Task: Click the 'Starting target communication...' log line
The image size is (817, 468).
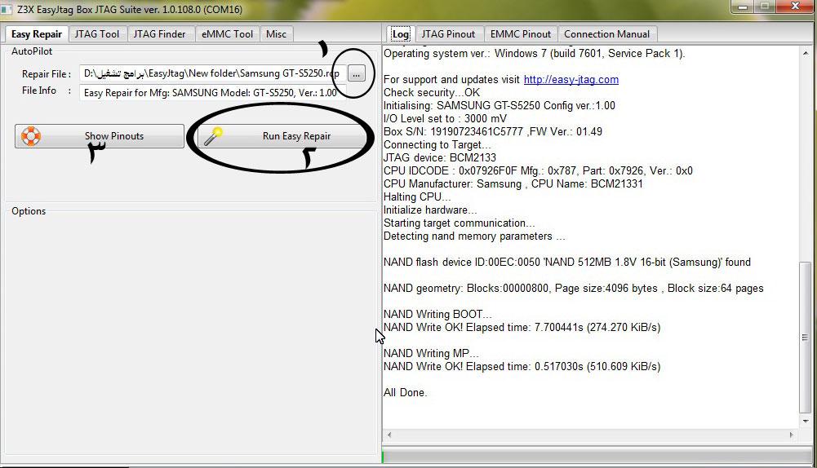Action: 459,223
